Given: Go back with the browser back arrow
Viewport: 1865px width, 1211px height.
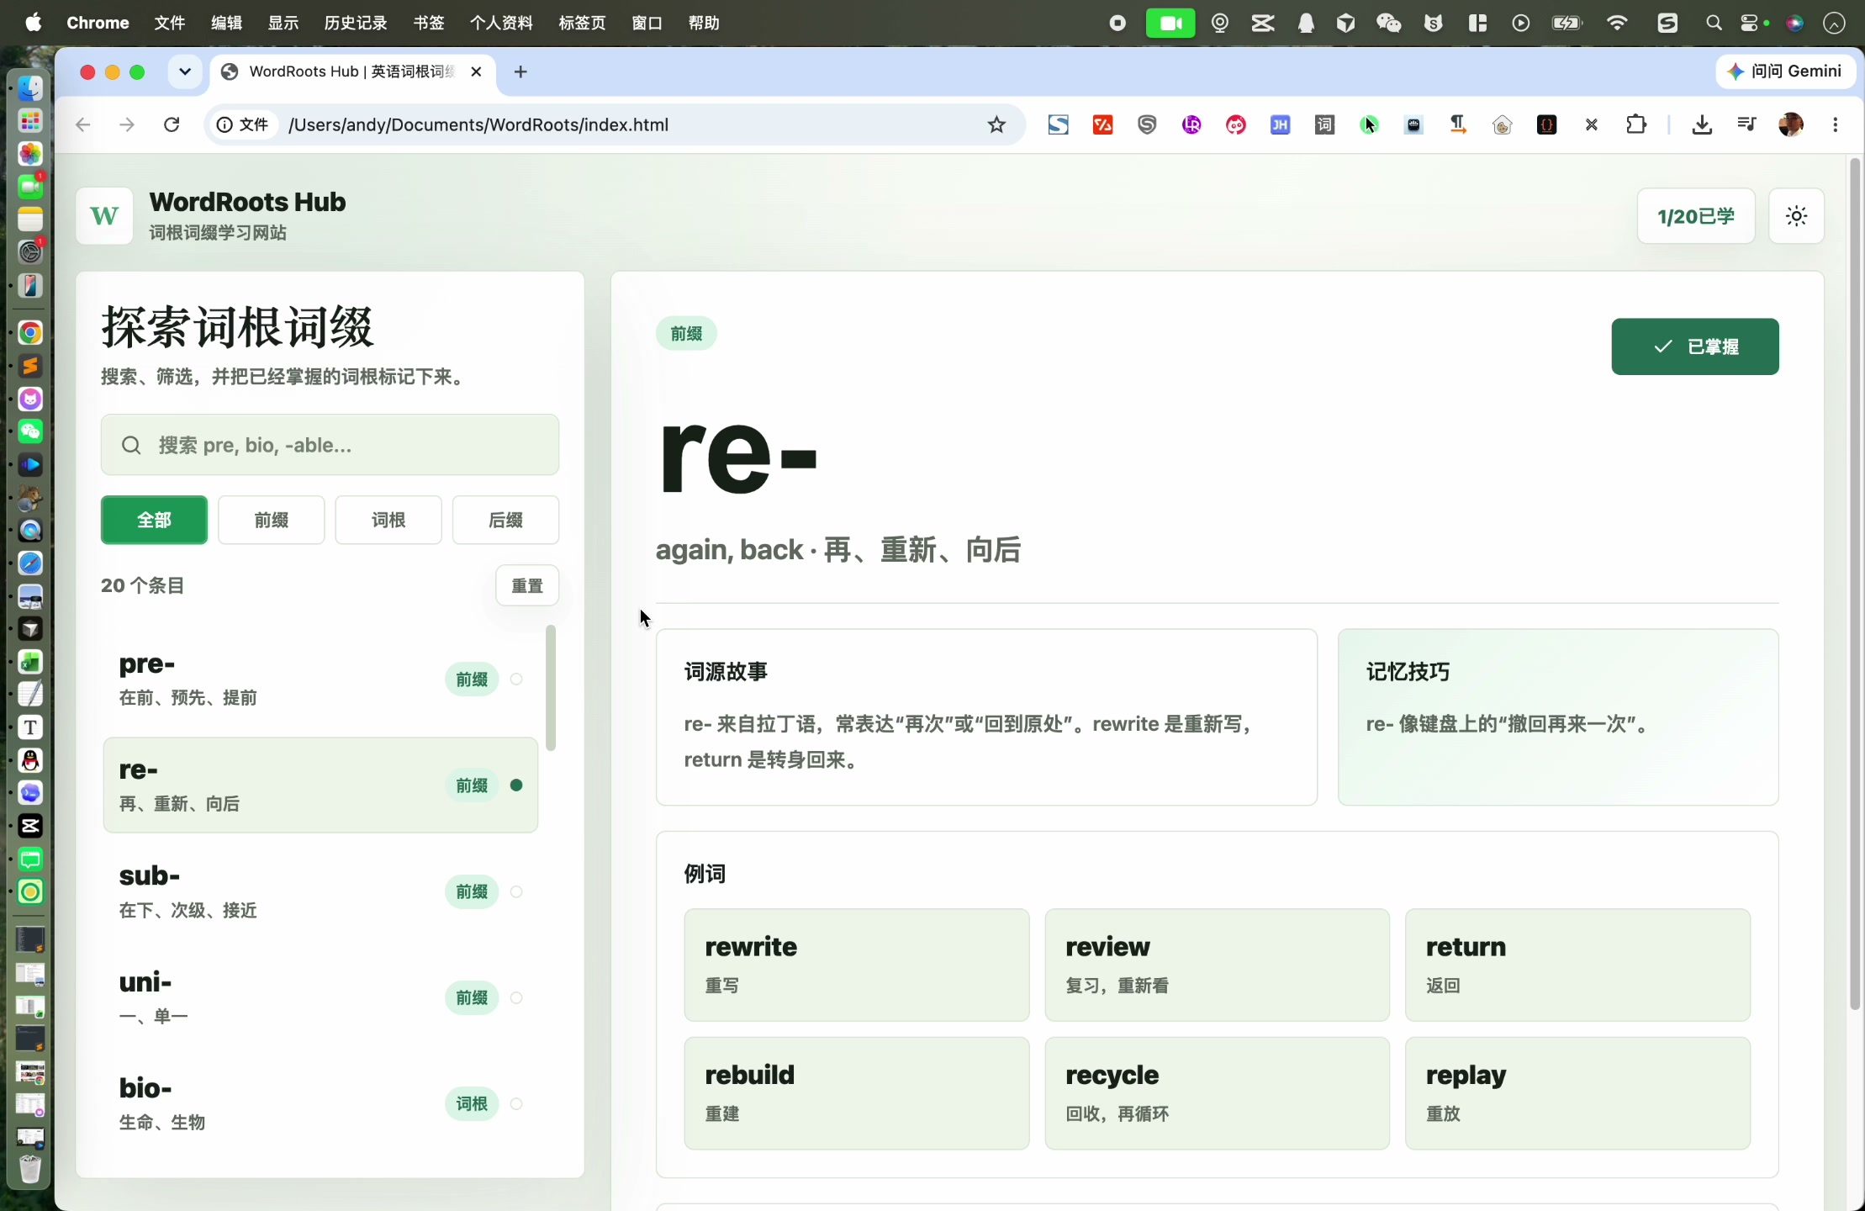Looking at the screenshot, I should pyautogui.click(x=82, y=124).
